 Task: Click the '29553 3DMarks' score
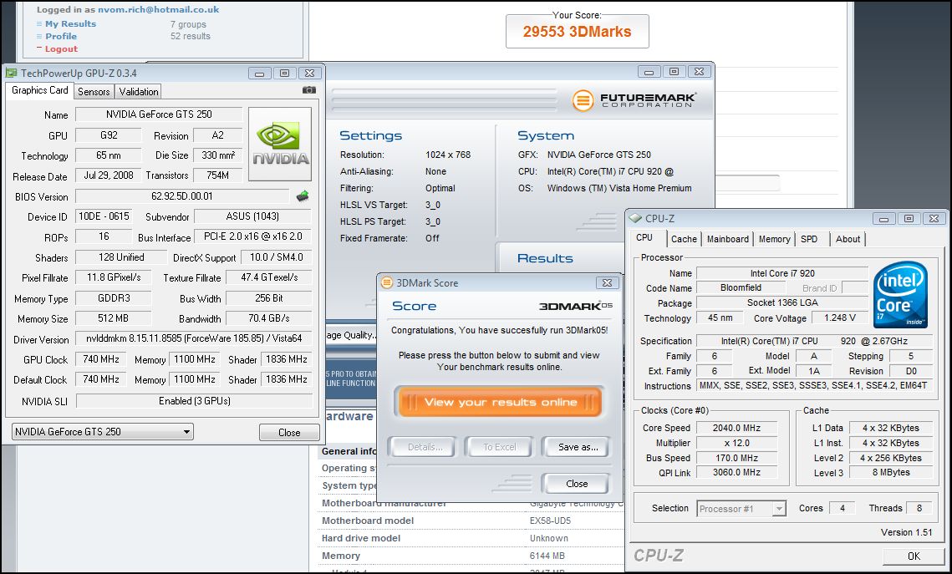[577, 32]
